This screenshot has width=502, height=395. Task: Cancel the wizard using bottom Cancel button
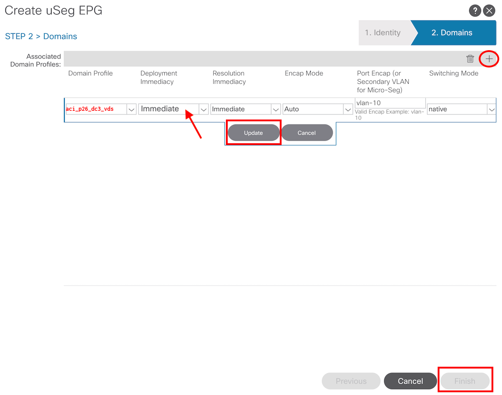410,381
